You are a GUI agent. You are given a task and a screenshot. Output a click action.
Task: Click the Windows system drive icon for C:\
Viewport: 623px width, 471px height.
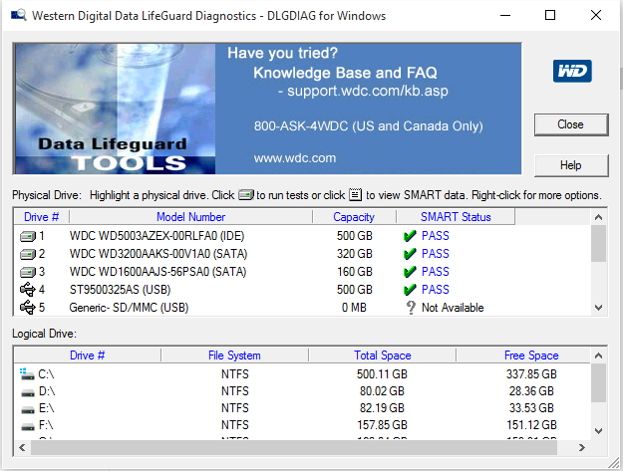tap(27, 373)
